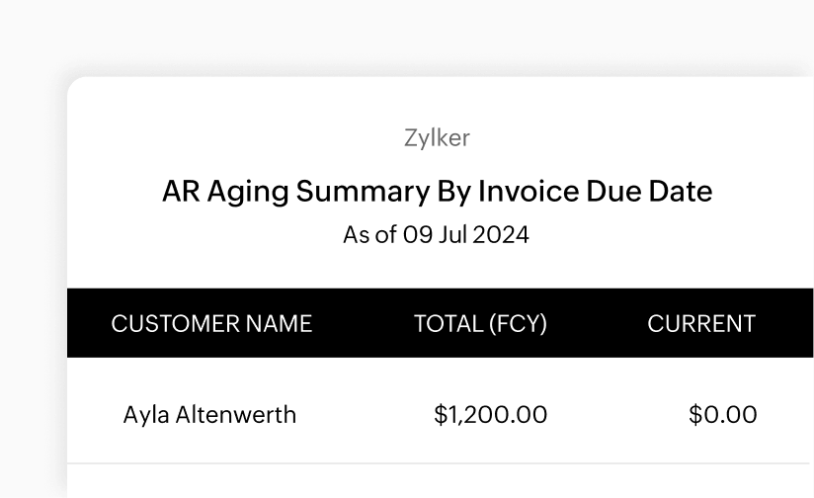Sort by the TOTAL (FCY) column header
Image resolution: width=814 pixels, height=498 pixels.
tap(480, 323)
